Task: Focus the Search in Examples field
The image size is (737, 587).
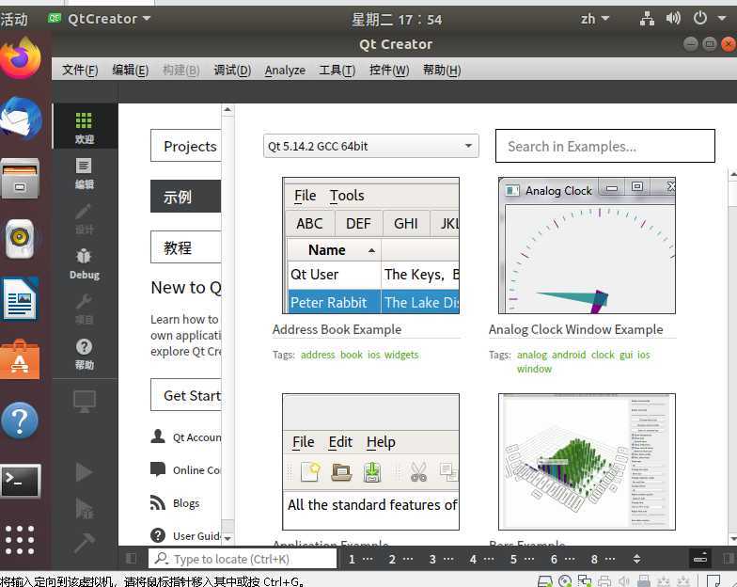Action: pos(605,146)
